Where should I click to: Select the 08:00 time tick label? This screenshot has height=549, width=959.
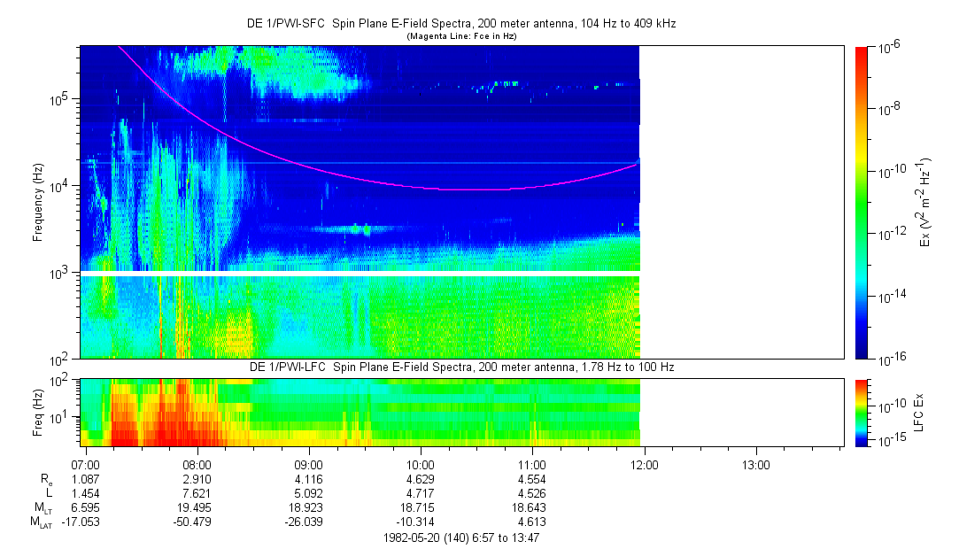pyautogui.click(x=197, y=464)
